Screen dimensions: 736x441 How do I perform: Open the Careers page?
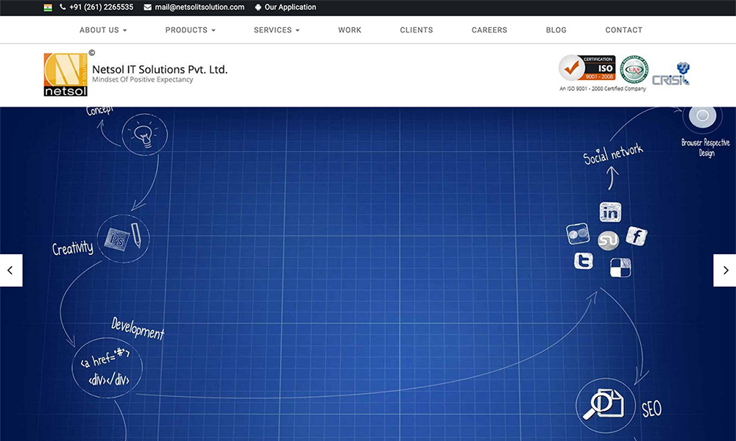pyautogui.click(x=489, y=30)
